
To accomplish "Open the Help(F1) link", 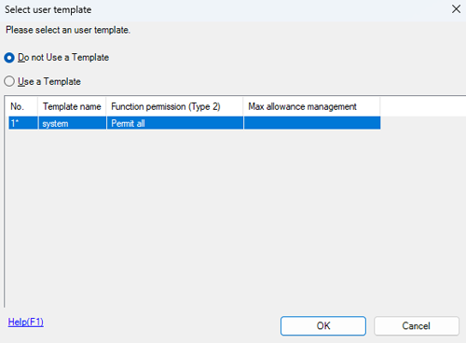I will [x=26, y=322].
